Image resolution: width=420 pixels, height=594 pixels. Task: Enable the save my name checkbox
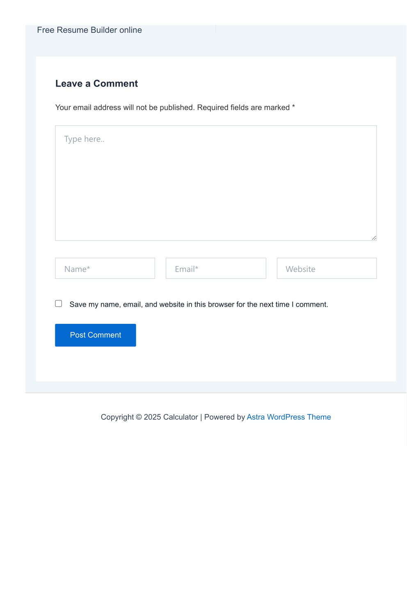[59, 303]
